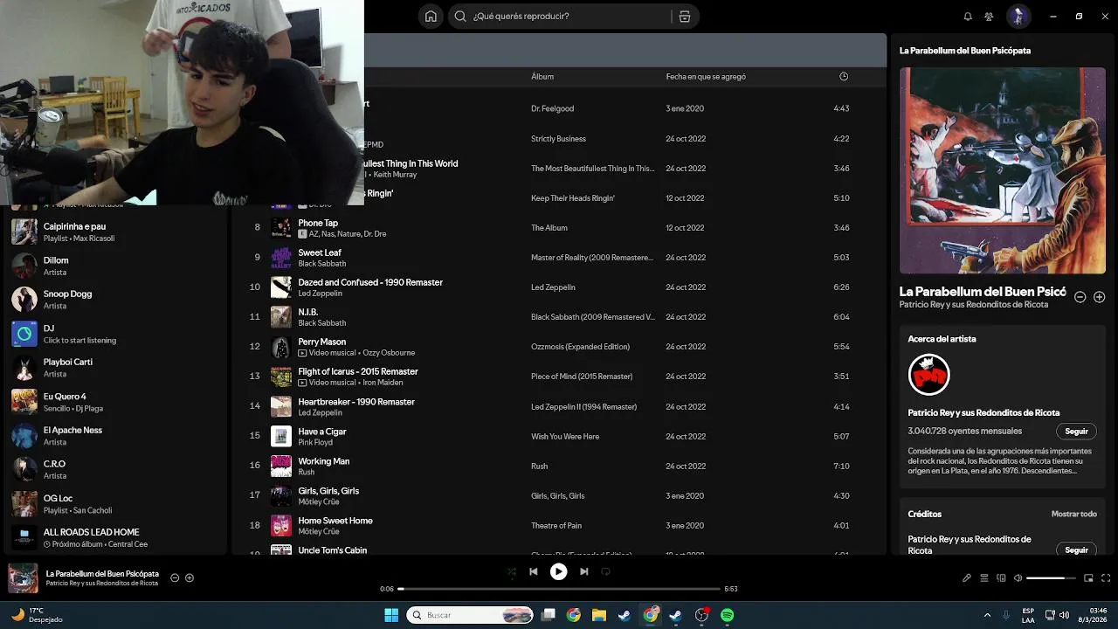Show hidden system tray icons chevron

[987, 615]
